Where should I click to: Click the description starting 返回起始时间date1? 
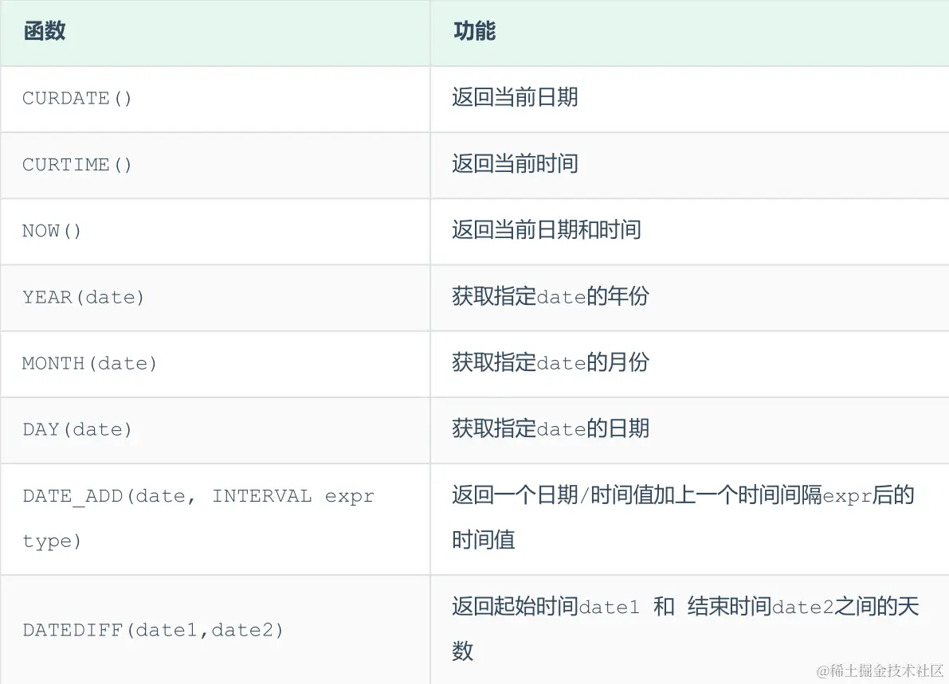[686, 628]
